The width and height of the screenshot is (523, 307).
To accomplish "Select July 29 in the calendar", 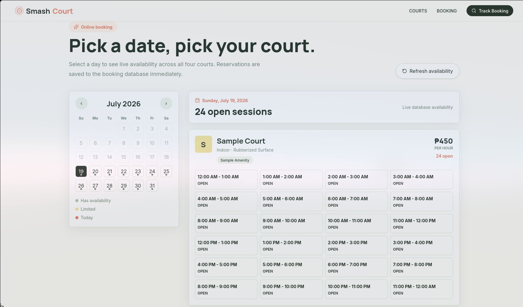I will point(124,186).
